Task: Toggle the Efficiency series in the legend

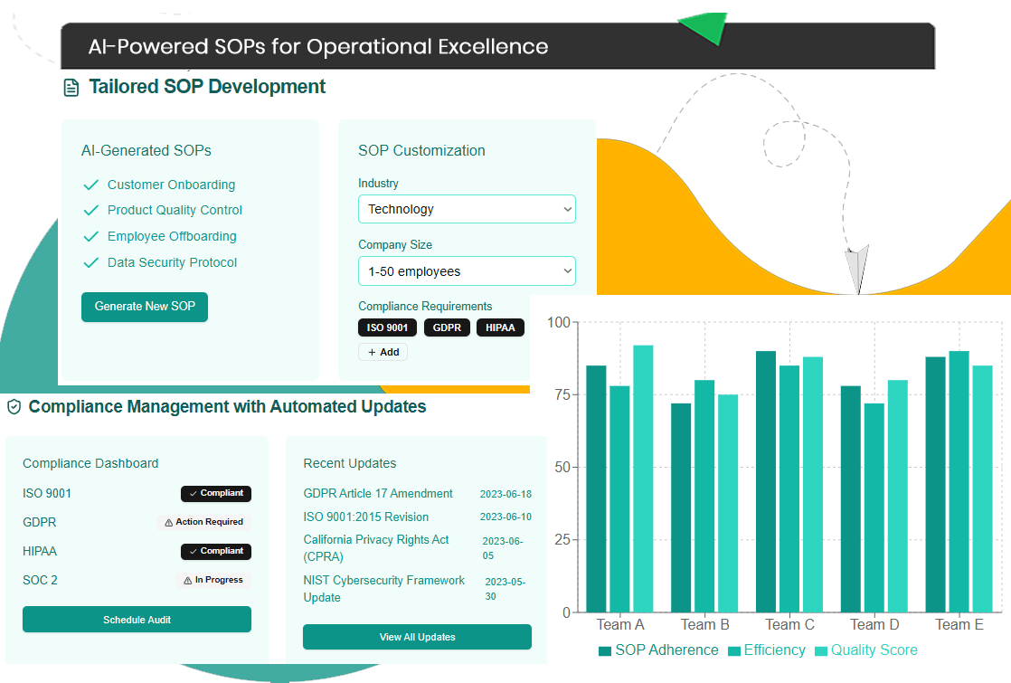Action: point(768,650)
